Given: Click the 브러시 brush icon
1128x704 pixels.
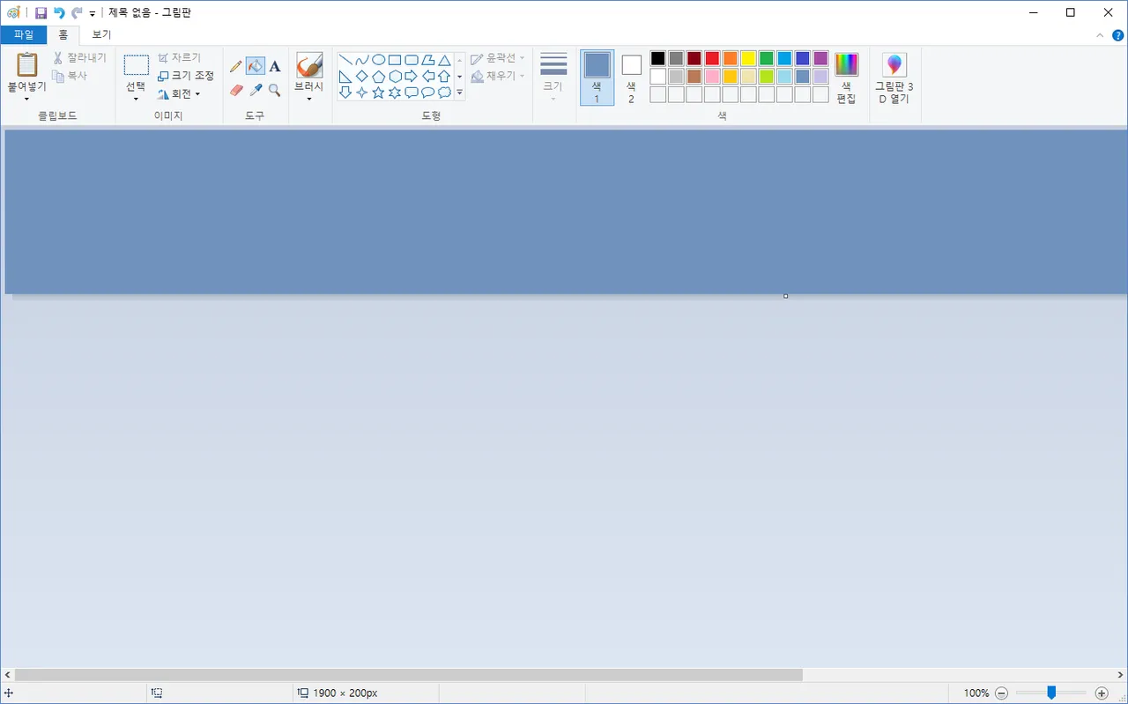Looking at the screenshot, I should click(309, 65).
